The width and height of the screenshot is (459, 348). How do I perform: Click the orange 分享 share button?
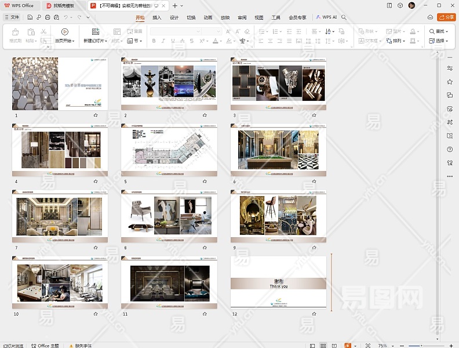pos(446,17)
